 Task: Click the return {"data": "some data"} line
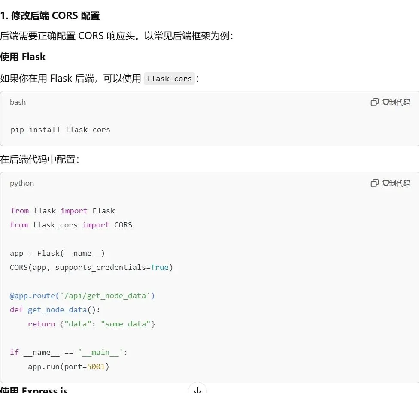[91, 324]
